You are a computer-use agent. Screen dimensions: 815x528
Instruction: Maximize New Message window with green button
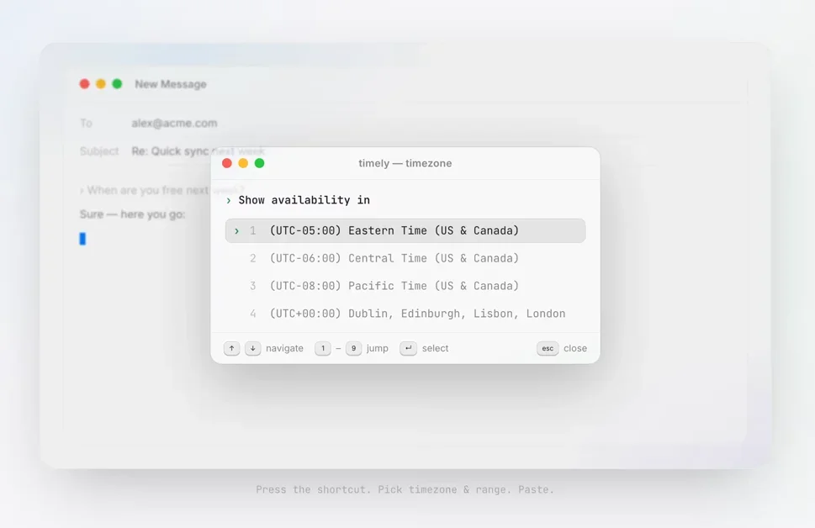point(117,84)
